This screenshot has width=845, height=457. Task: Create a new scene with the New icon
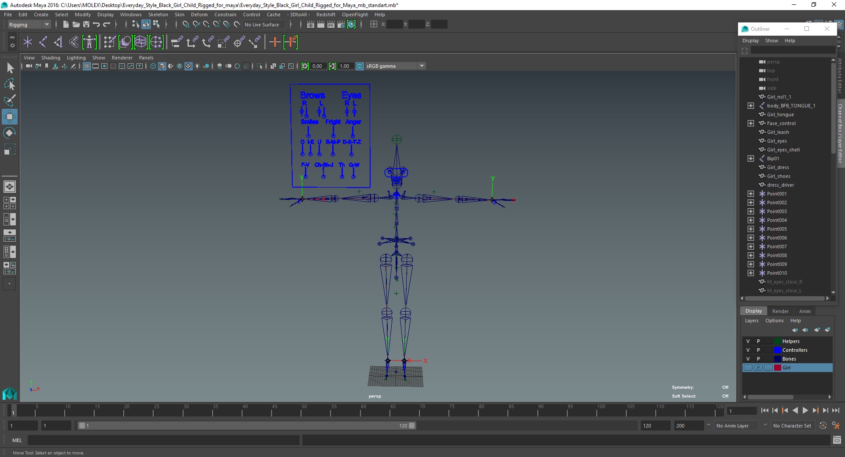pos(66,25)
